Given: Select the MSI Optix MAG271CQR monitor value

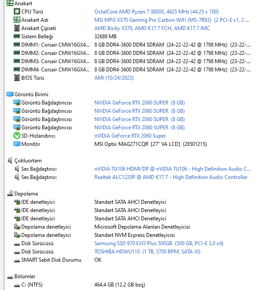Looking at the screenshot, I should 150,144.
